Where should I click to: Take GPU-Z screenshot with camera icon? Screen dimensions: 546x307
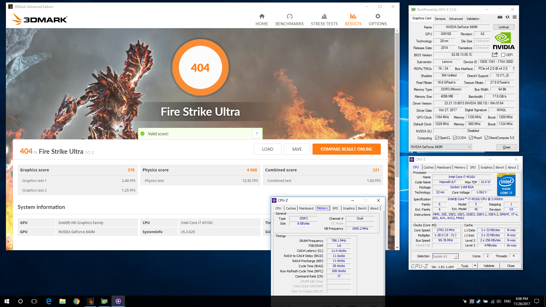click(x=500, y=17)
